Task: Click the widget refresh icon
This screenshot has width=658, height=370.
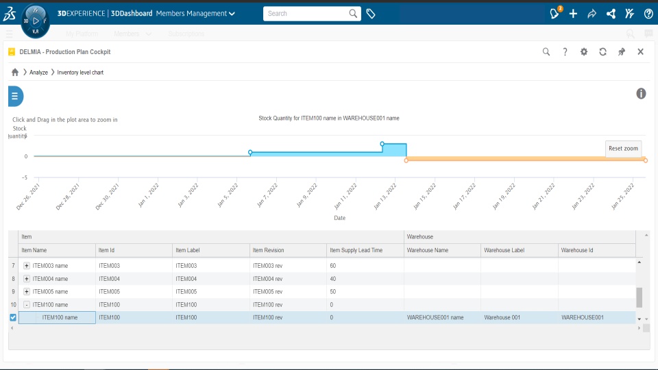Action: [602, 52]
